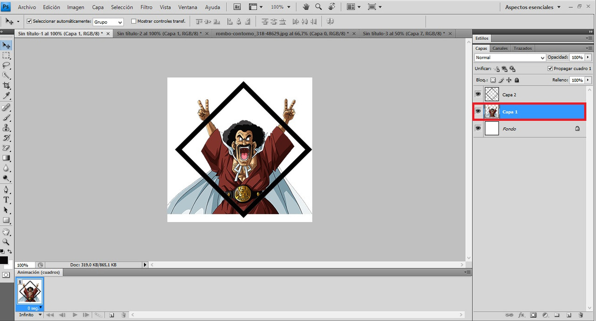Toggle Propagar cuadro 1 checkbox
The height and width of the screenshot is (321, 596).
550,69
